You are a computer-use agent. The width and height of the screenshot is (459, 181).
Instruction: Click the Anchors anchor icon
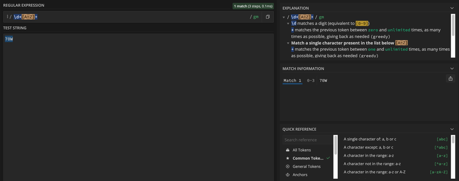pyautogui.click(x=288, y=175)
